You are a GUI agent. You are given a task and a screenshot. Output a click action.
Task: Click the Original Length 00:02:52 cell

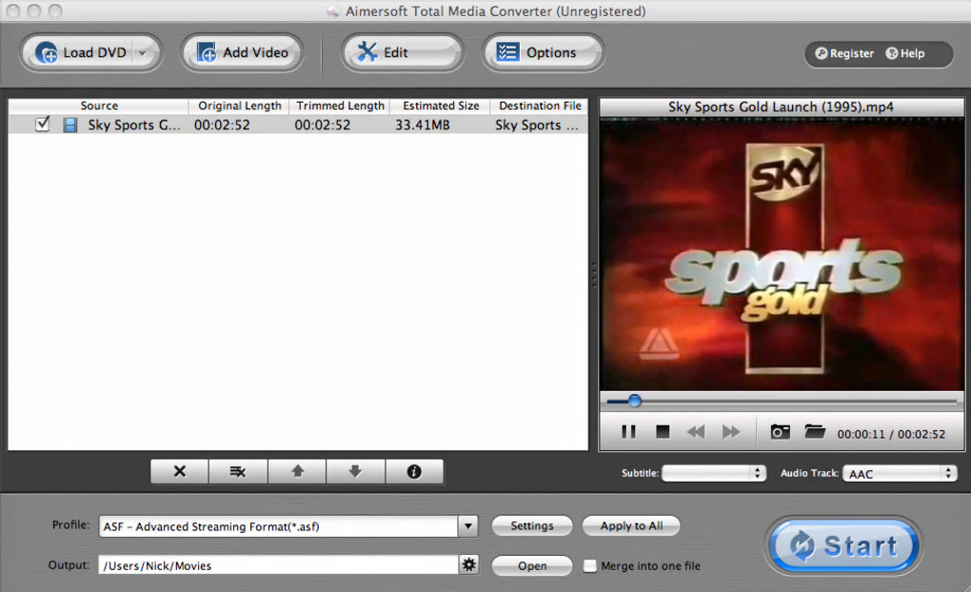point(222,125)
